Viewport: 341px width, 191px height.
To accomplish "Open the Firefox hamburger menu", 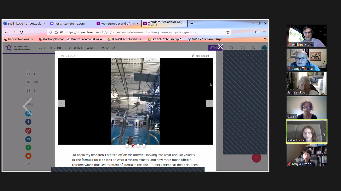I will [x=264, y=32].
